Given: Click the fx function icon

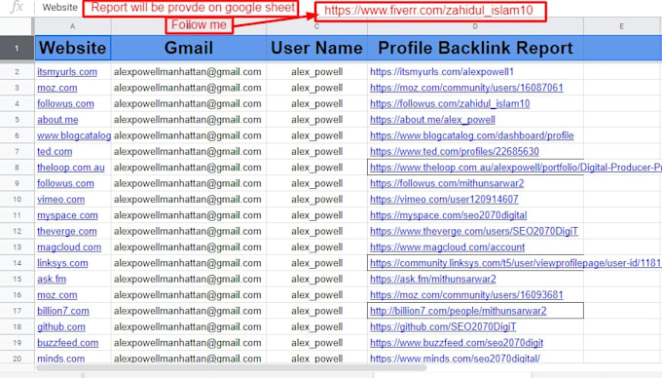Looking at the screenshot, I should point(17,7).
